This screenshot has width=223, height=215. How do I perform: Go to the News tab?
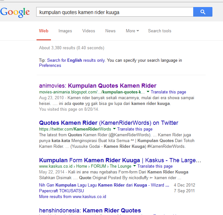click(110, 31)
